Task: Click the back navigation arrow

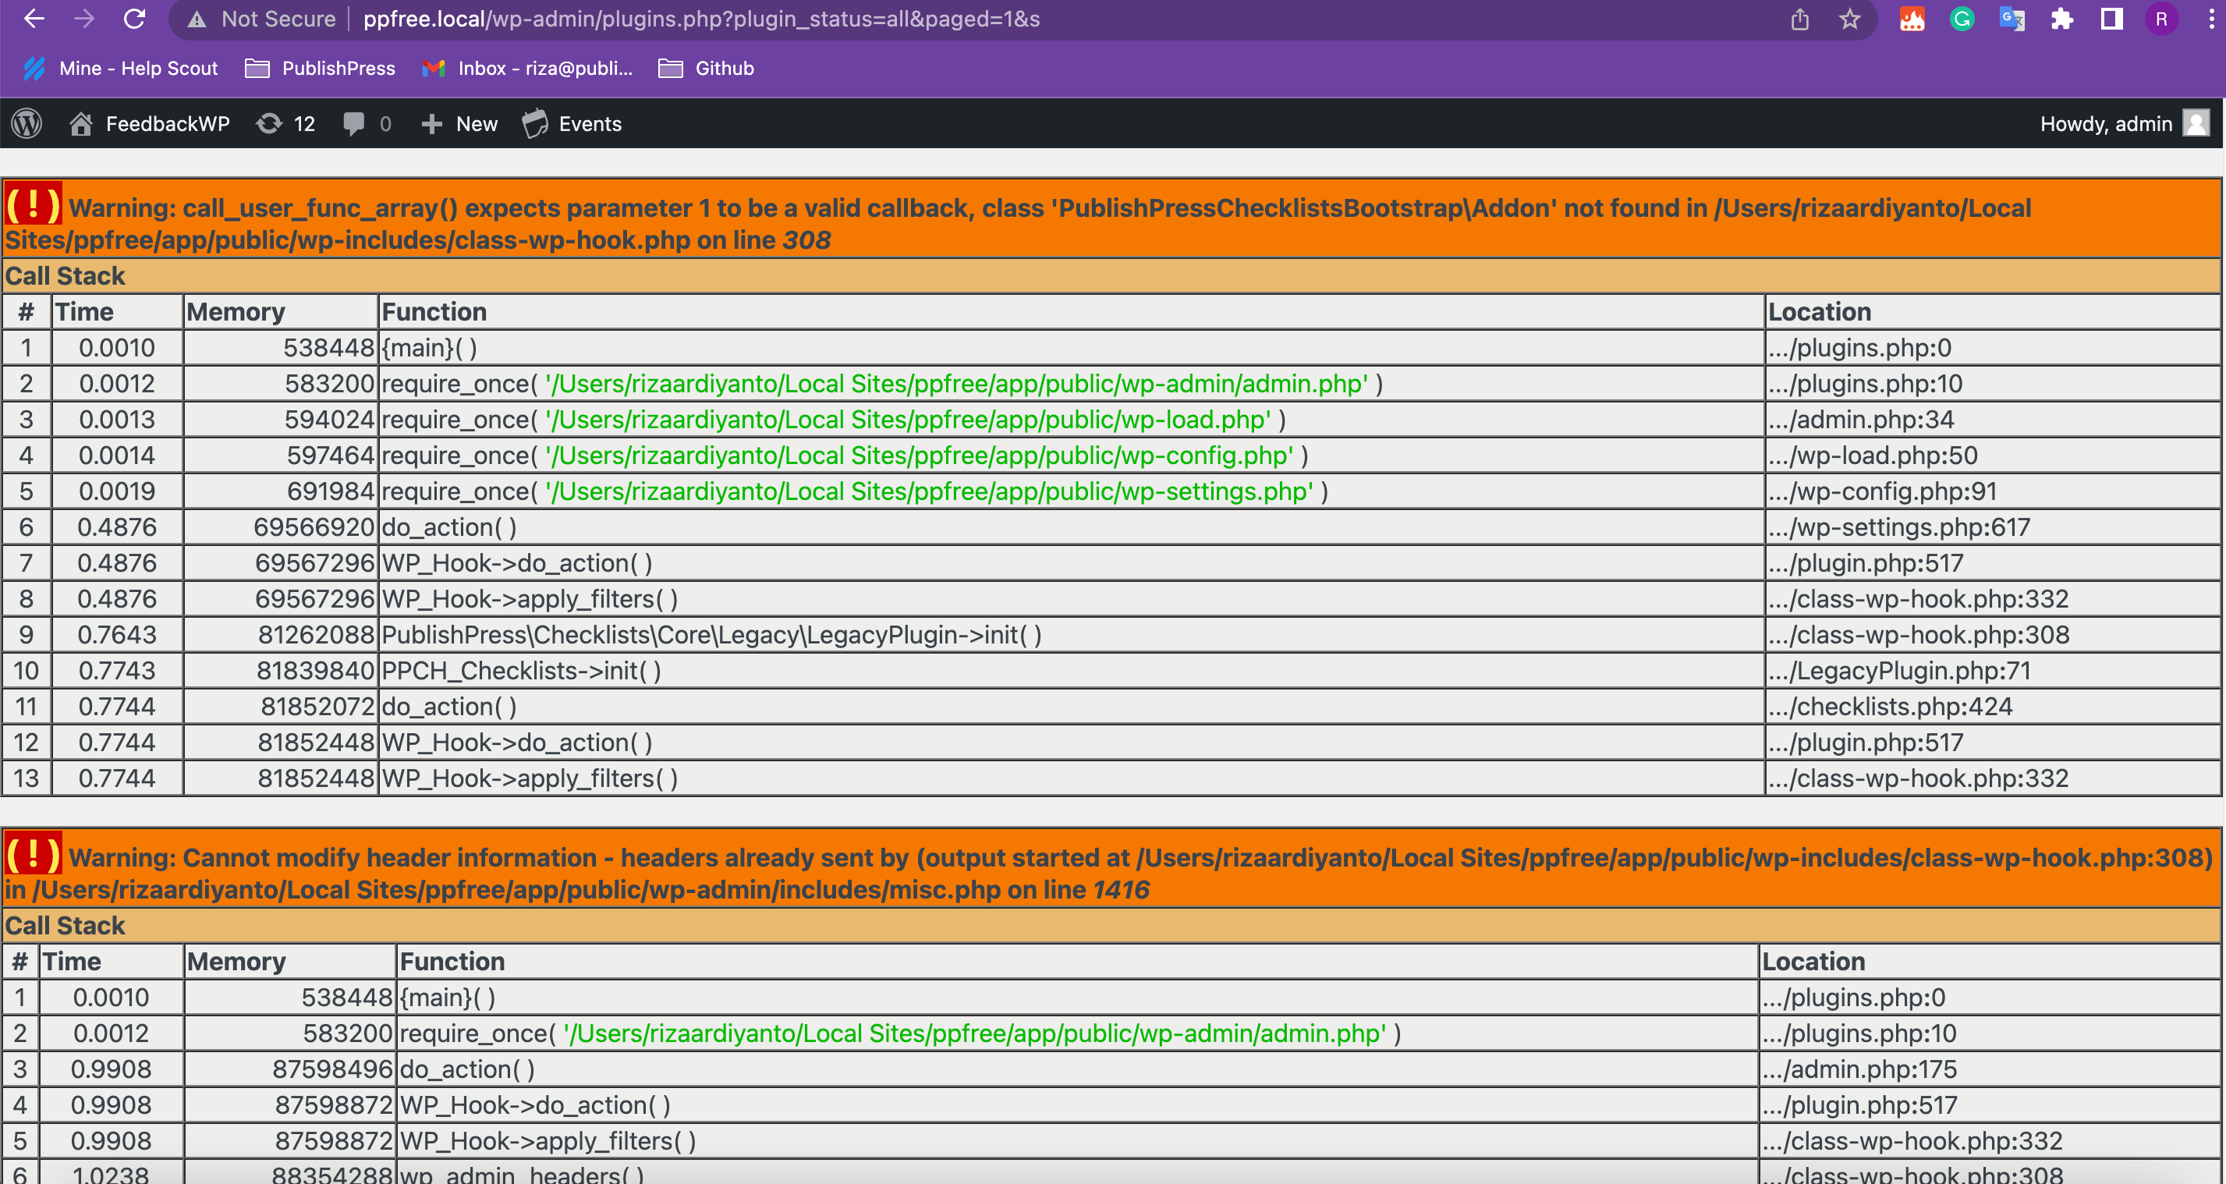Action: click(x=33, y=18)
